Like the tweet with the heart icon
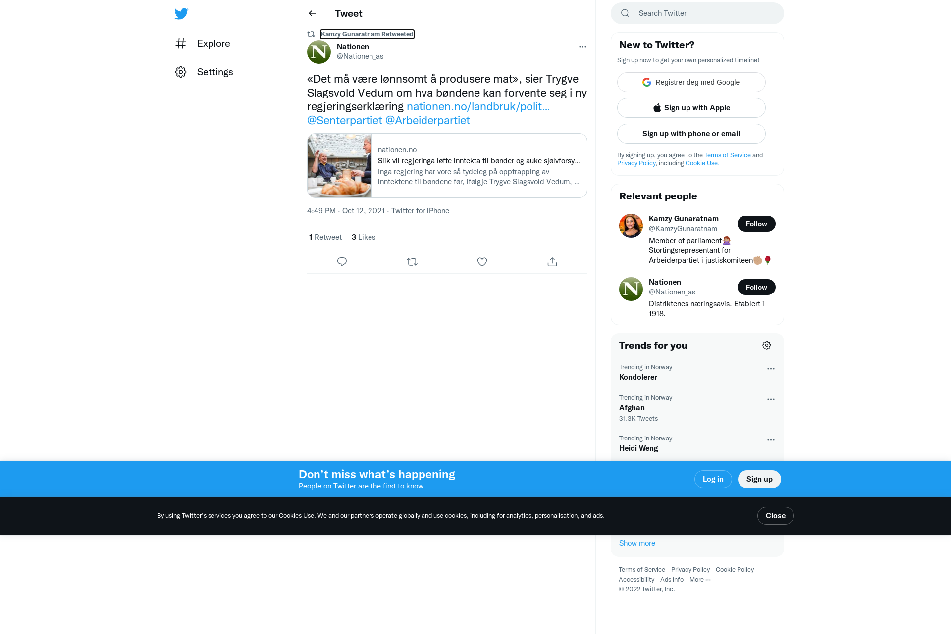 tap(482, 262)
